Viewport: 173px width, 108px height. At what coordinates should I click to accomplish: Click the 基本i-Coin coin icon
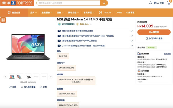click(78, 24)
